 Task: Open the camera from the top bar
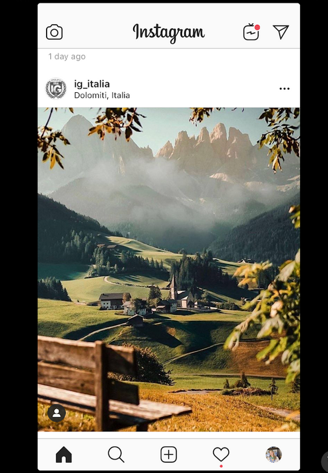(54, 32)
